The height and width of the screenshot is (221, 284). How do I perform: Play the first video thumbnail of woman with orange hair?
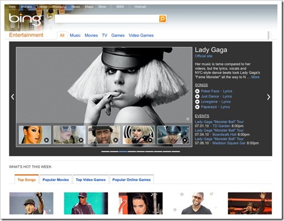coord(35,135)
